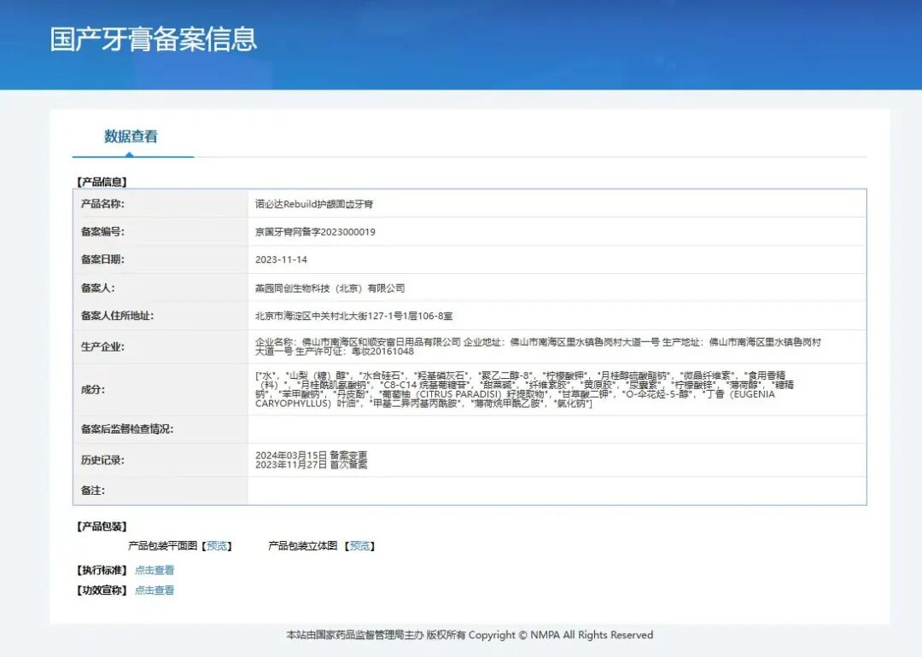Open the 产品包装立体图 预览 link

pos(359,545)
